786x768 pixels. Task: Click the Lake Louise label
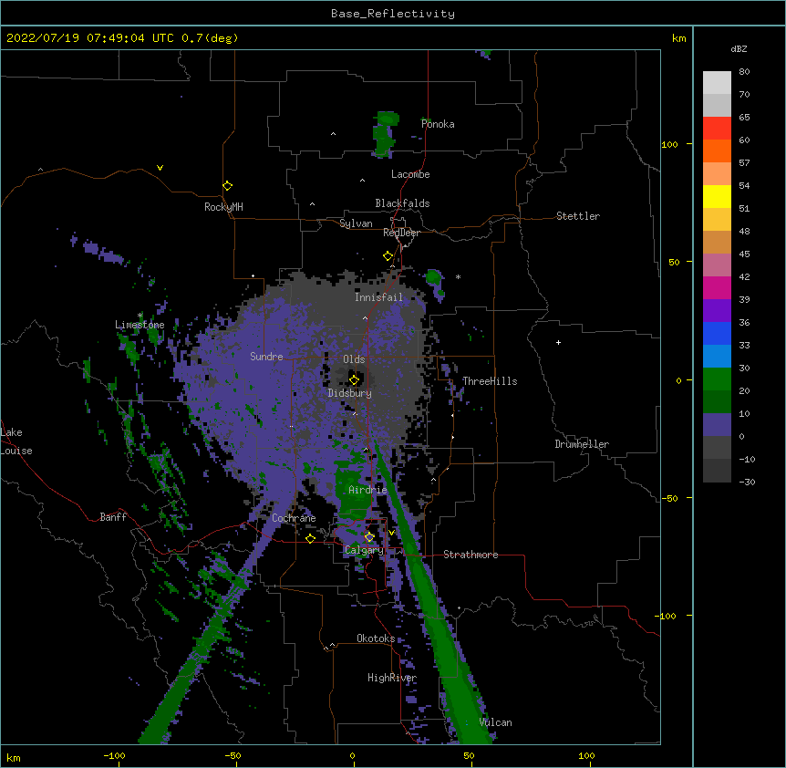click(x=16, y=441)
